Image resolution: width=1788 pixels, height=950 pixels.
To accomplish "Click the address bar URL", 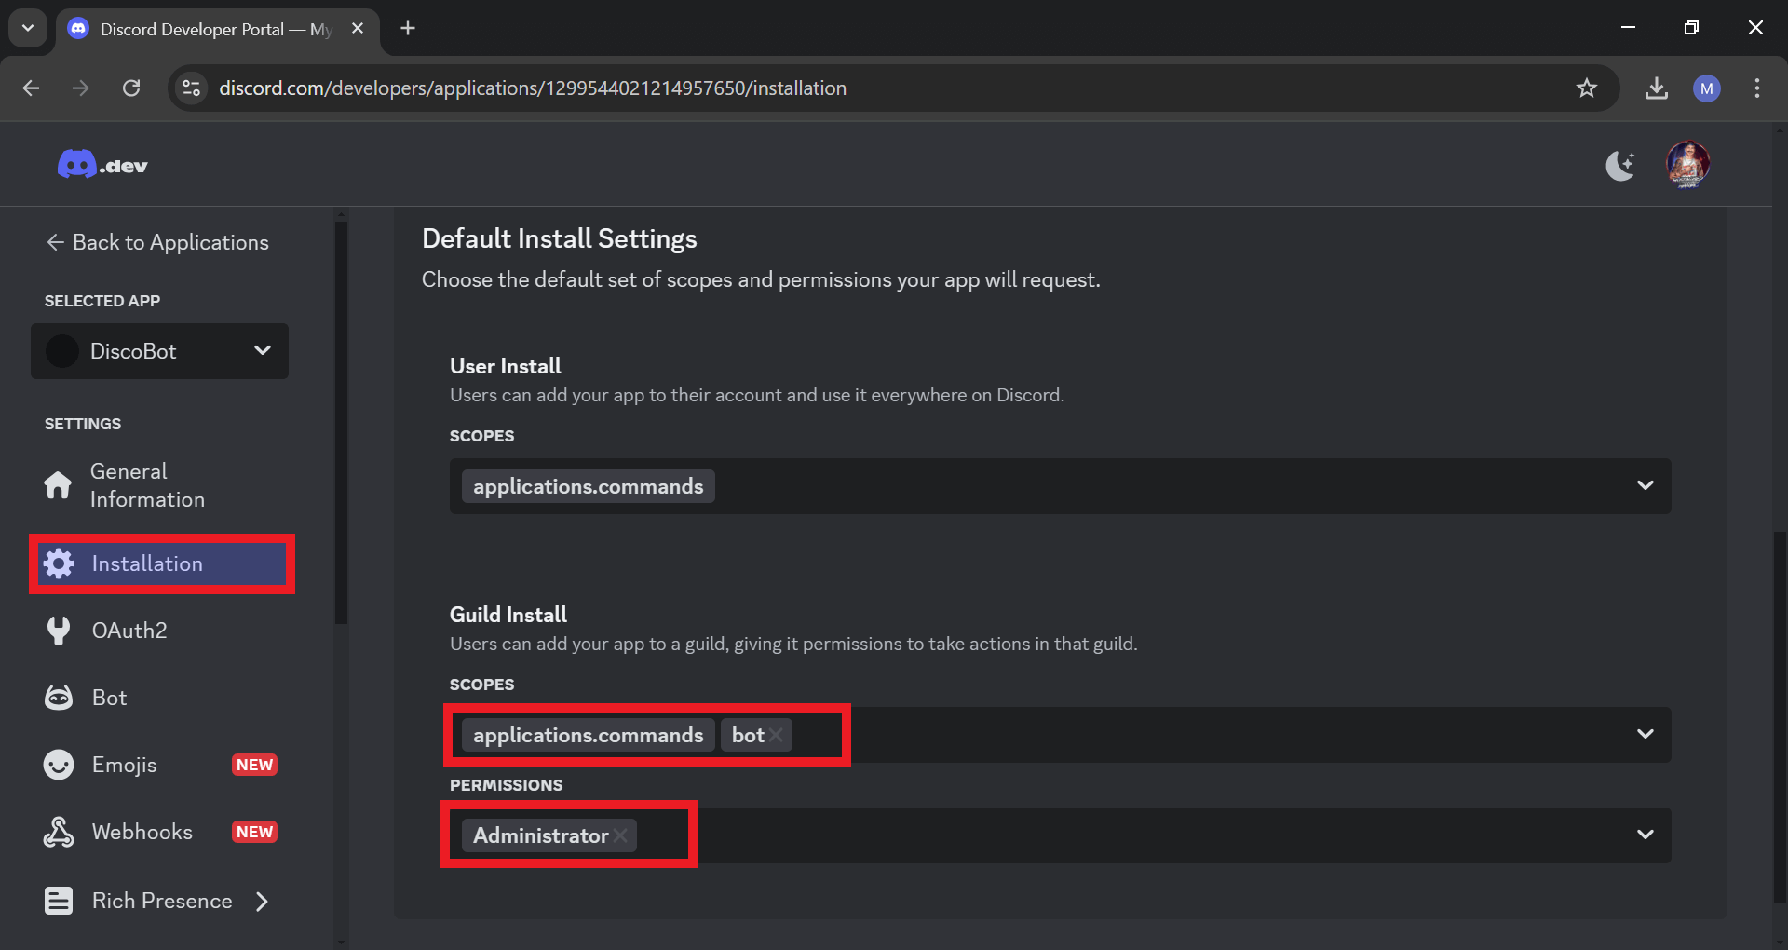I will [533, 88].
